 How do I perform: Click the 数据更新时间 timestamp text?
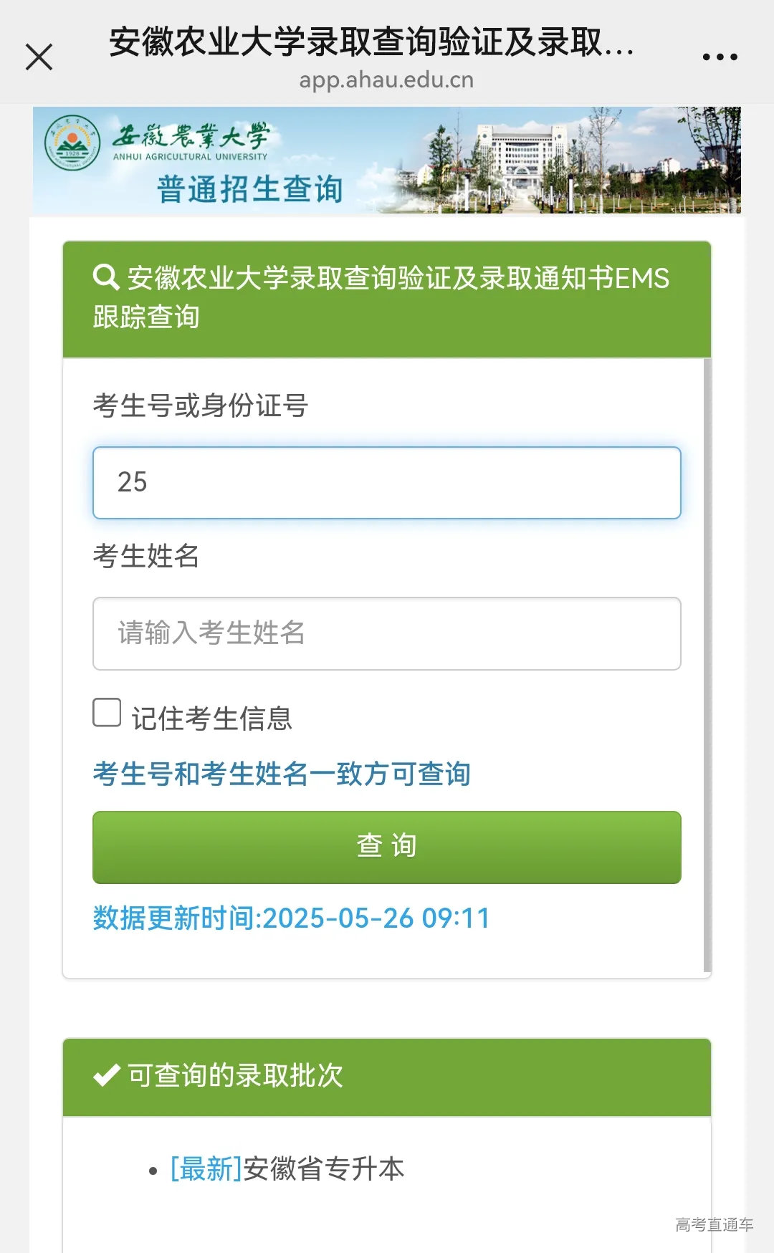point(290,917)
